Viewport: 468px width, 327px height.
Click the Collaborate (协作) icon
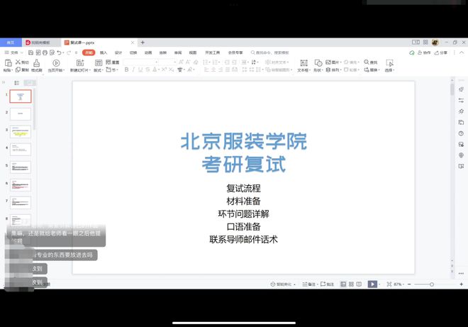click(x=420, y=52)
